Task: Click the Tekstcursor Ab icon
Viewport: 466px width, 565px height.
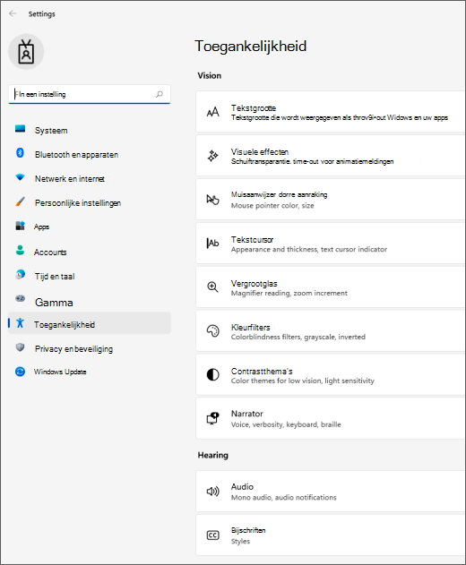Action: (212, 244)
